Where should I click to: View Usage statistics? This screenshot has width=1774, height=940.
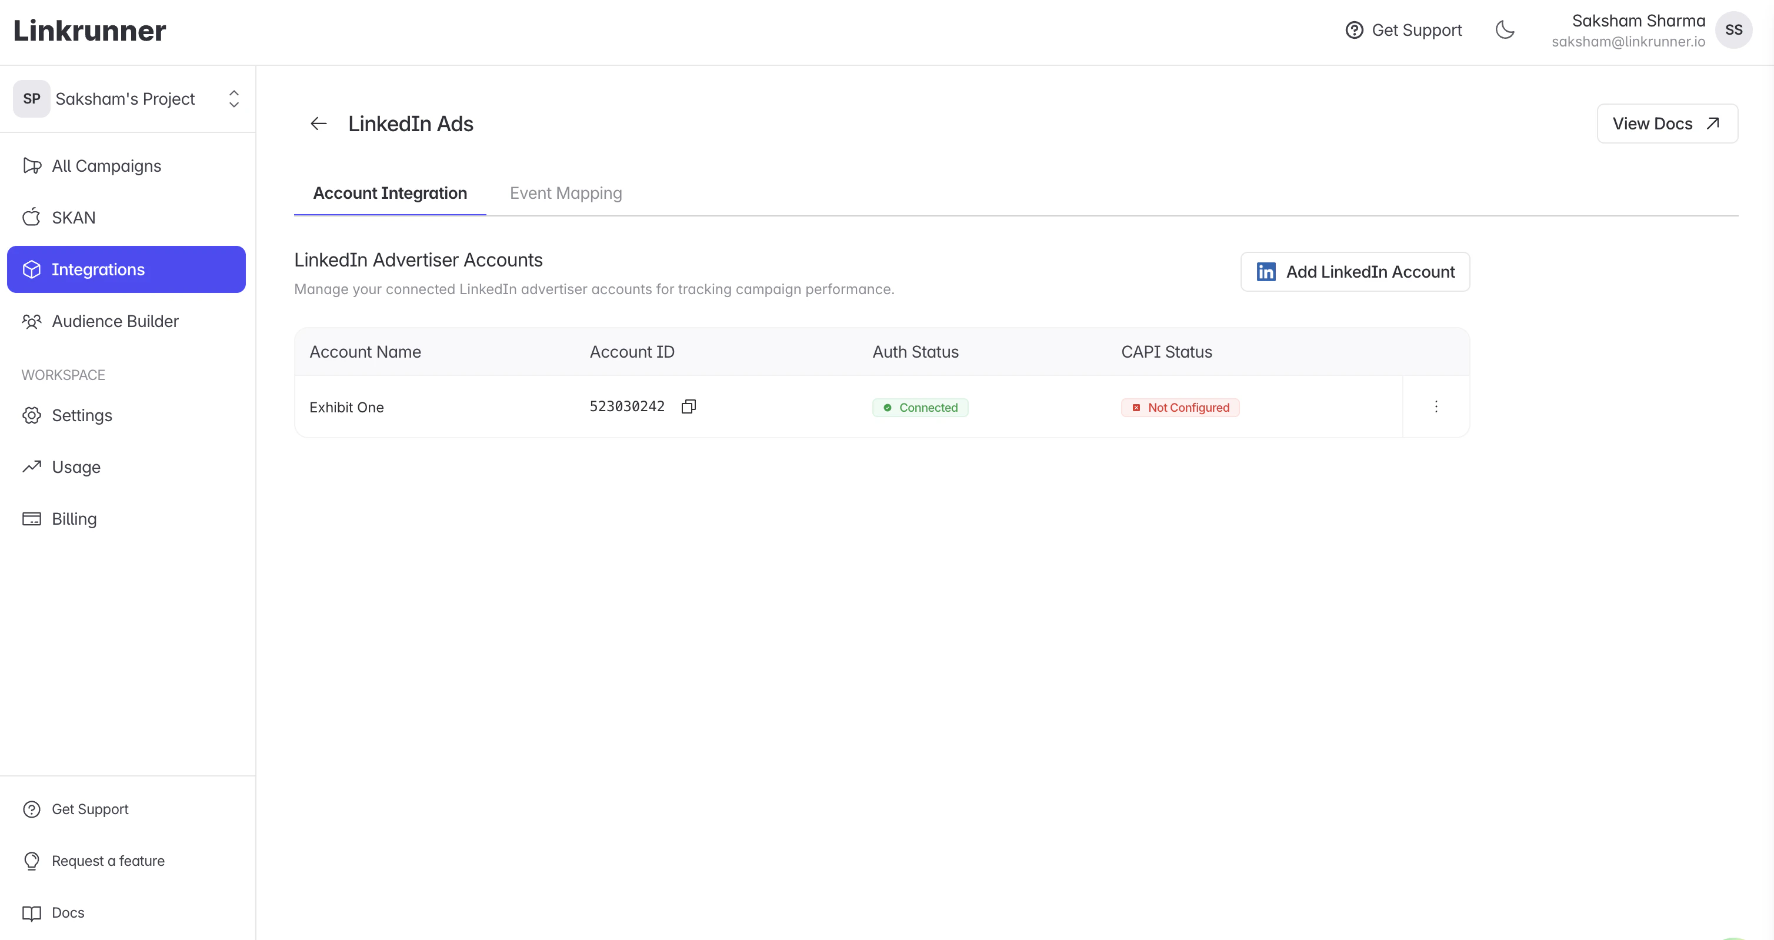(76, 467)
